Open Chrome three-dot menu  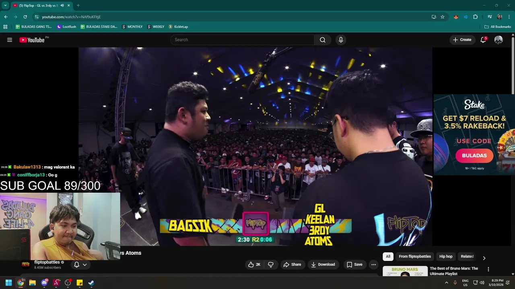(509, 17)
